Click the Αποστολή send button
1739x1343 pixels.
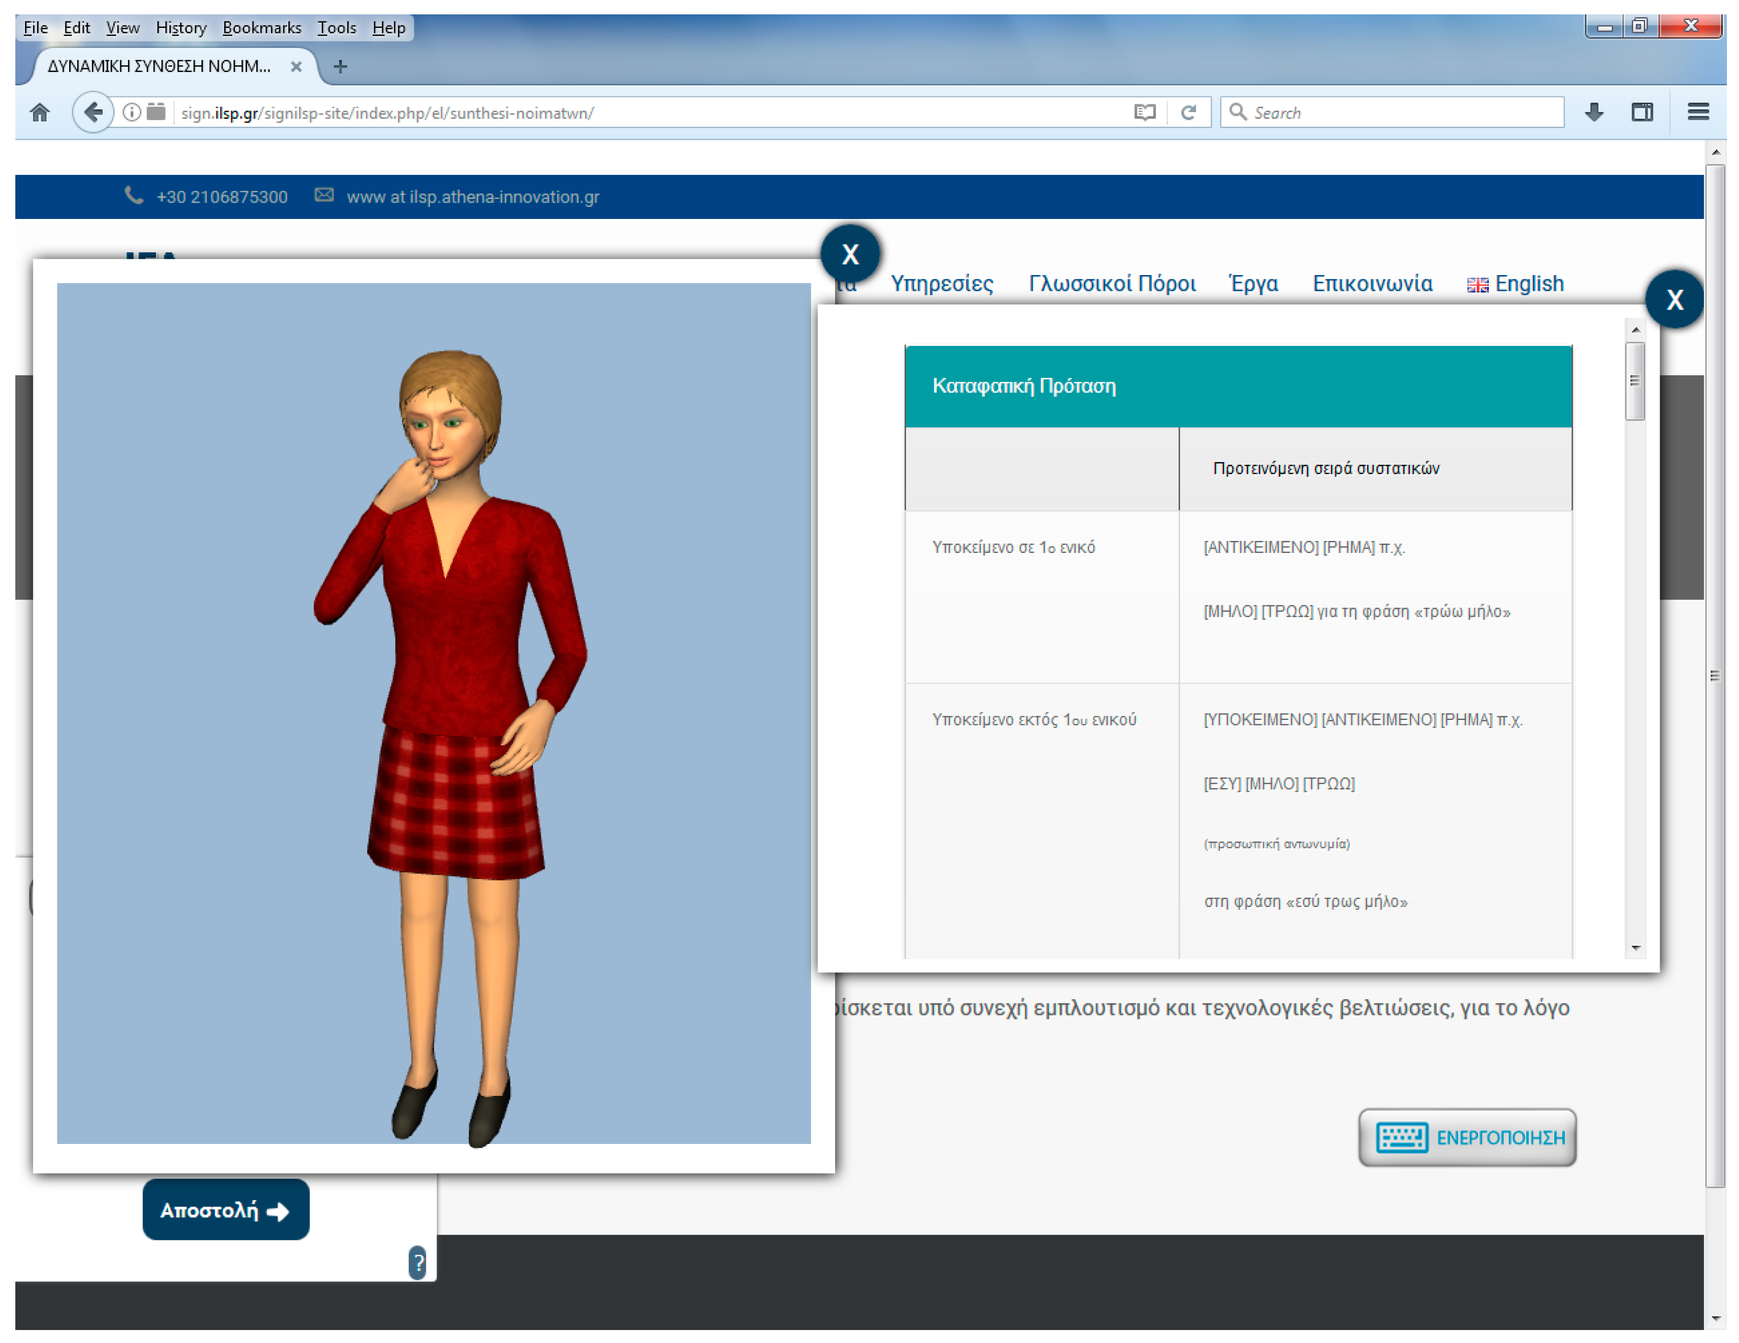click(225, 1209)
